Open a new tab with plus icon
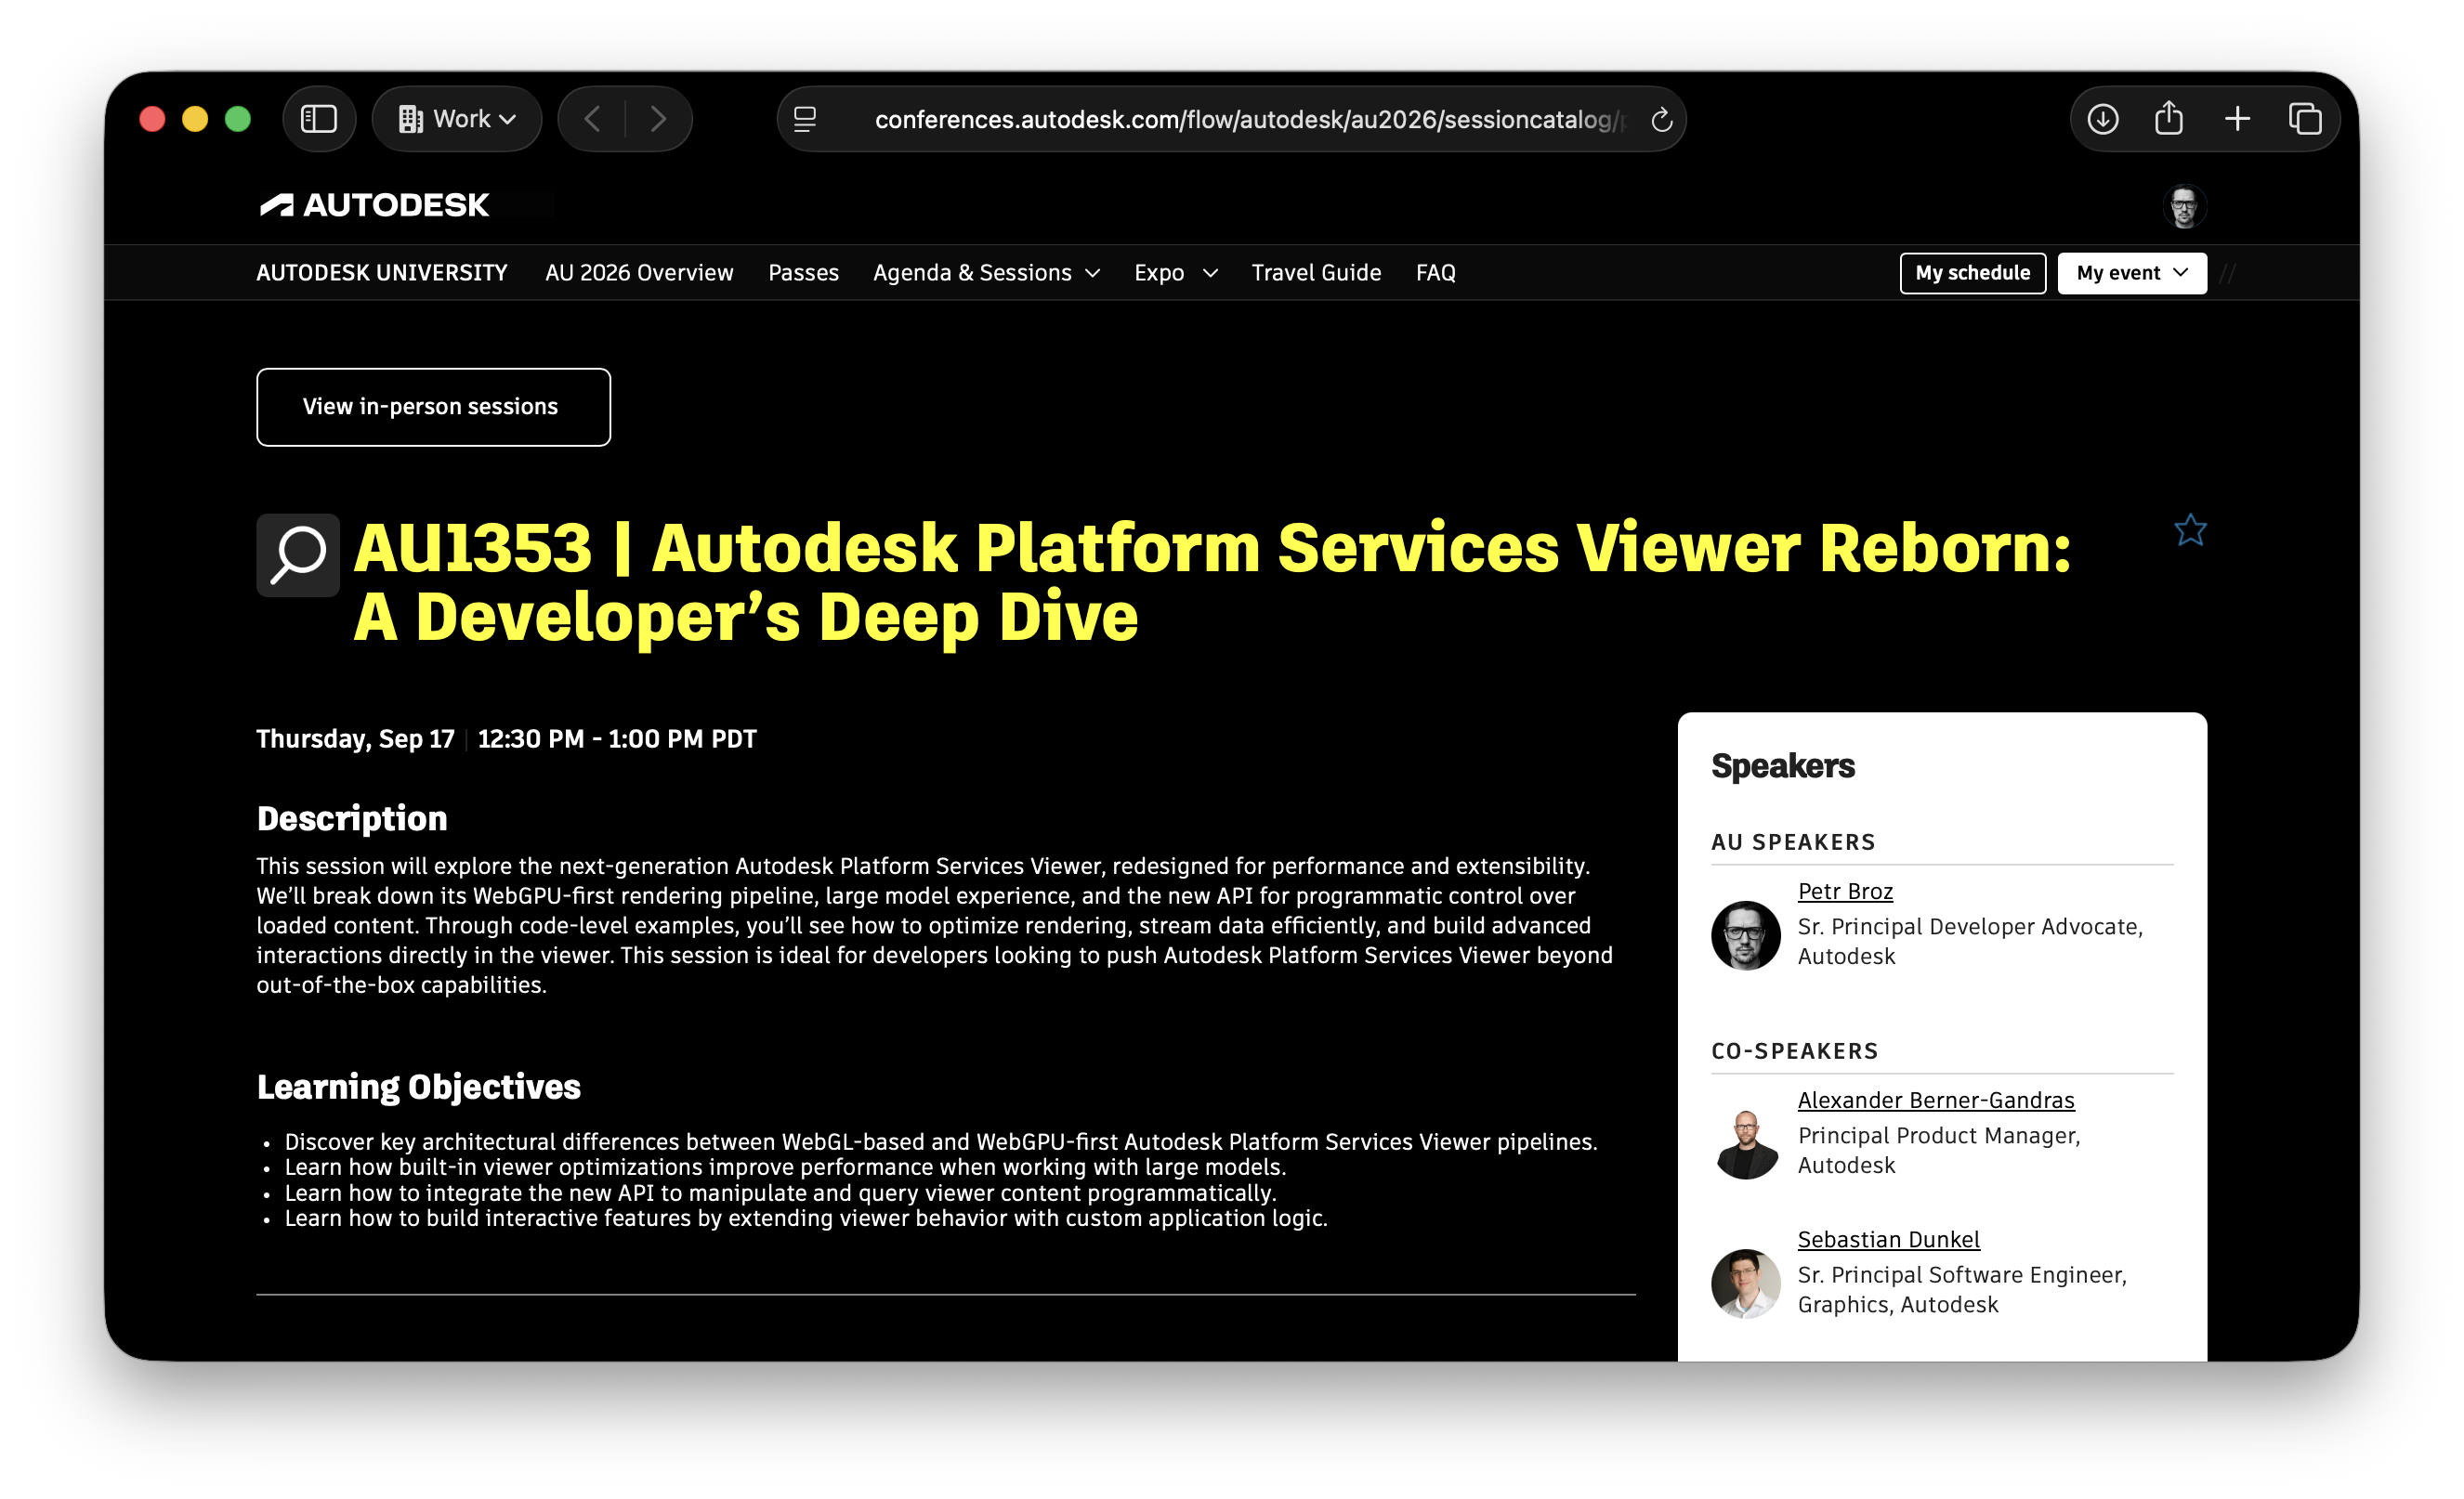The height and width of the screenshot is (1499, 2464). pyautogui.click(x=2237, y=119)
